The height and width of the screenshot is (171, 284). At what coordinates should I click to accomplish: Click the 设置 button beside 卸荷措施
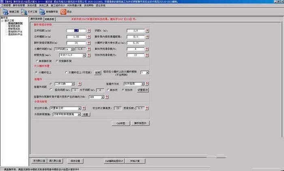click(x=86, y=115)
